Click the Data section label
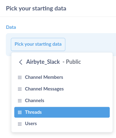116x138 pixels. (11, 27)
